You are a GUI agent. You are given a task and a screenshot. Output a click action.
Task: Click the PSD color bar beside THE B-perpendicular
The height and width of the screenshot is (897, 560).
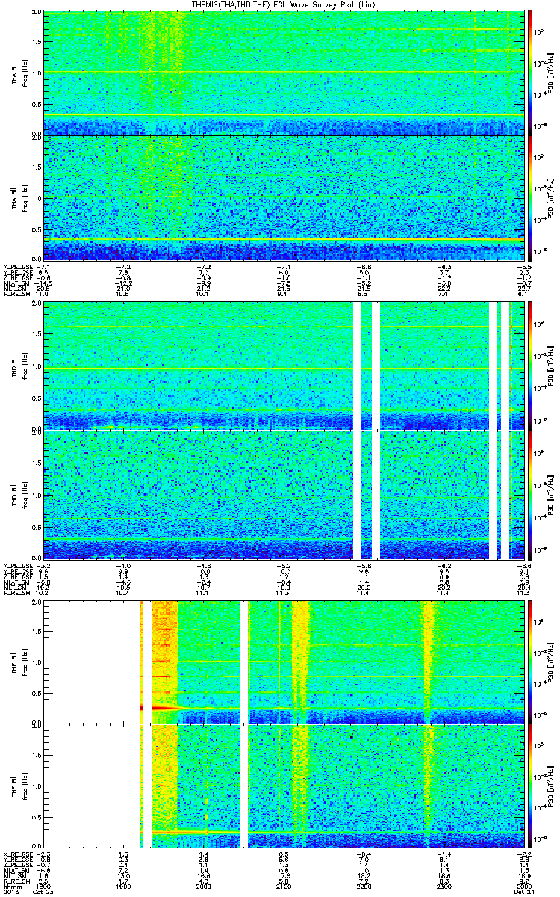(530, 662)
